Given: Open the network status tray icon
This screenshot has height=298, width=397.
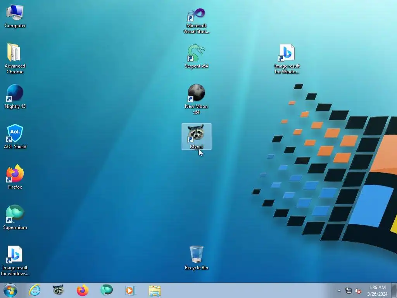Looking at the screenshot, I should pos(349,291).
